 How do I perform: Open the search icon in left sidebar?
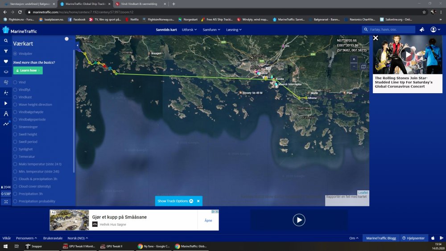[6, 41]
